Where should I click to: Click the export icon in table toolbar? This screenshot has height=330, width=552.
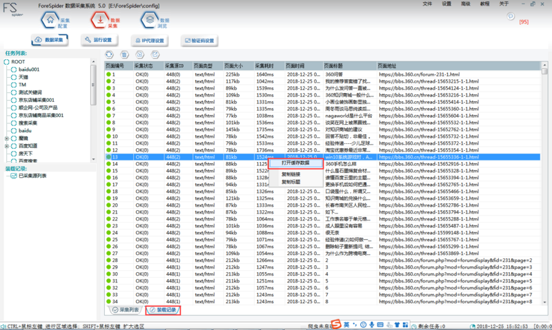156,54
